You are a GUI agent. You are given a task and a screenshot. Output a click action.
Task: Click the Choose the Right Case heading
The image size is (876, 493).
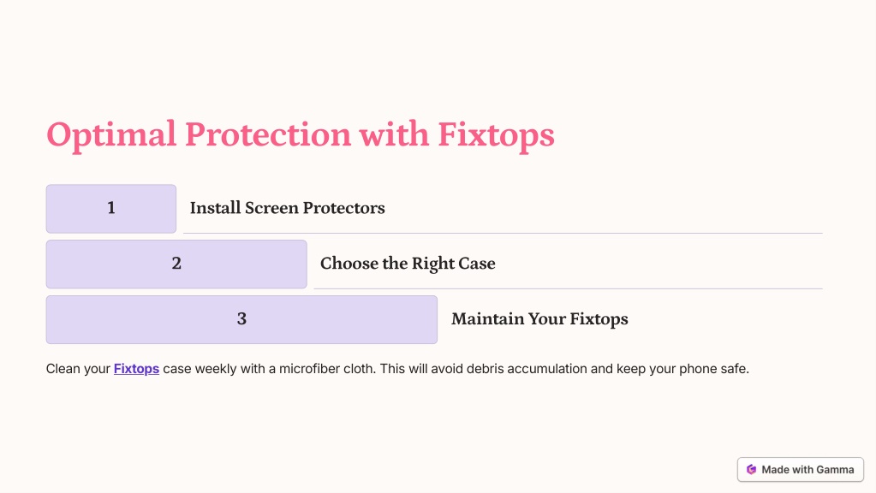(408, 264)
